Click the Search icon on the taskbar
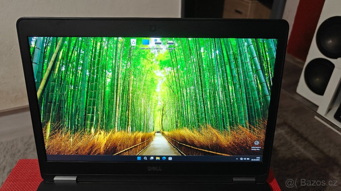 [145, 159]
